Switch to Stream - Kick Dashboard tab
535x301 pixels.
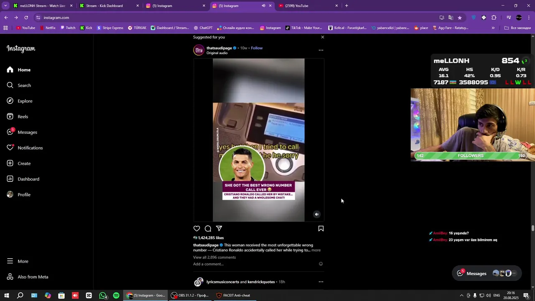(x=104, y=6)
